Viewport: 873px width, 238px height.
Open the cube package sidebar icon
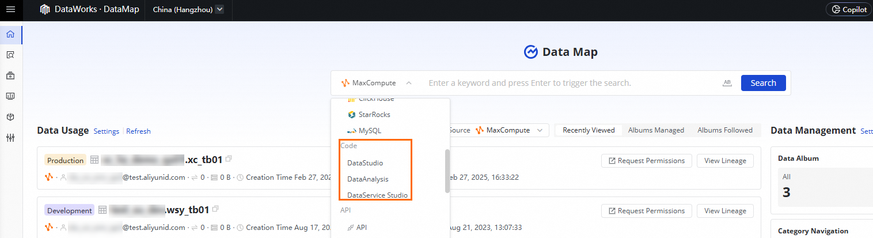click(x=10, y=117)
